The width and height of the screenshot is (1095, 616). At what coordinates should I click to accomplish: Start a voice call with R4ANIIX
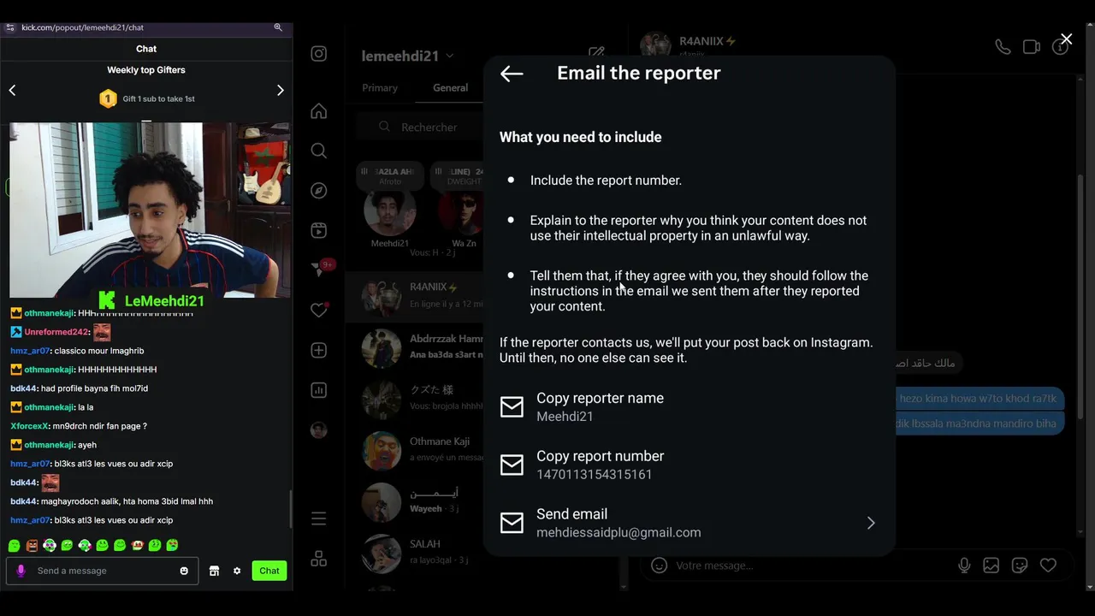click(x=1003, y=47)
